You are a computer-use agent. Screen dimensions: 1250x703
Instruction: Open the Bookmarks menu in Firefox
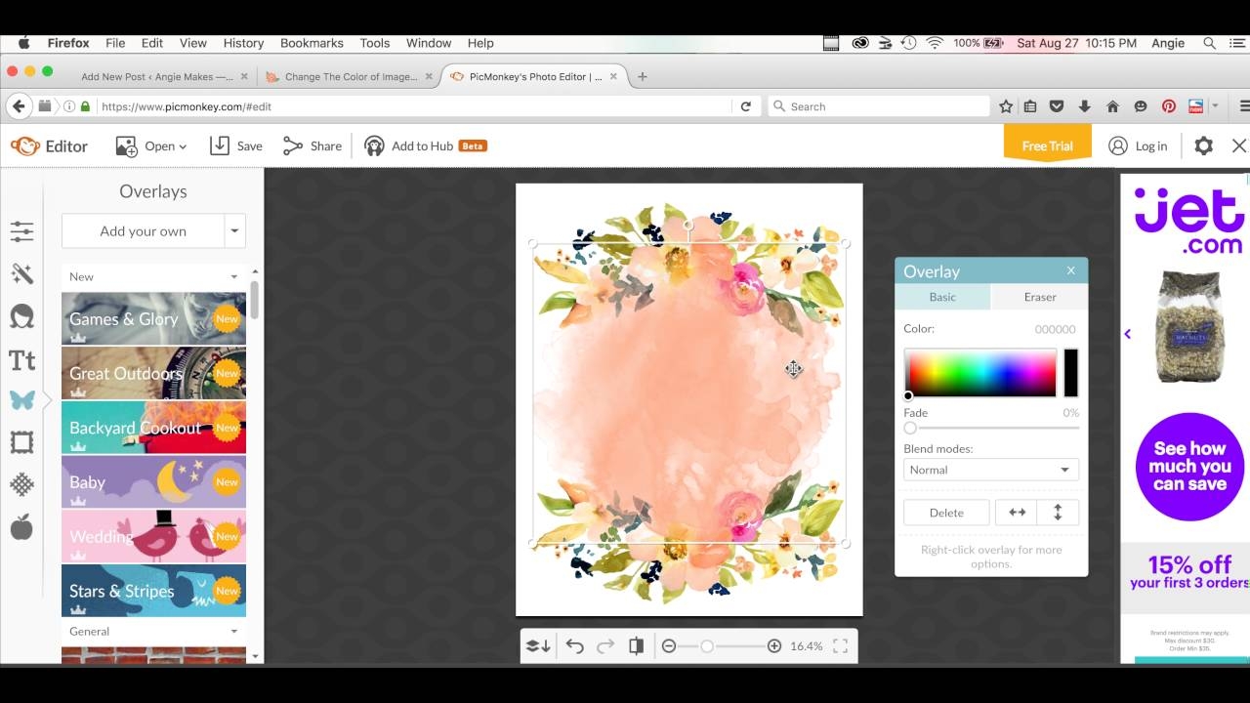[x=312, y=43]
